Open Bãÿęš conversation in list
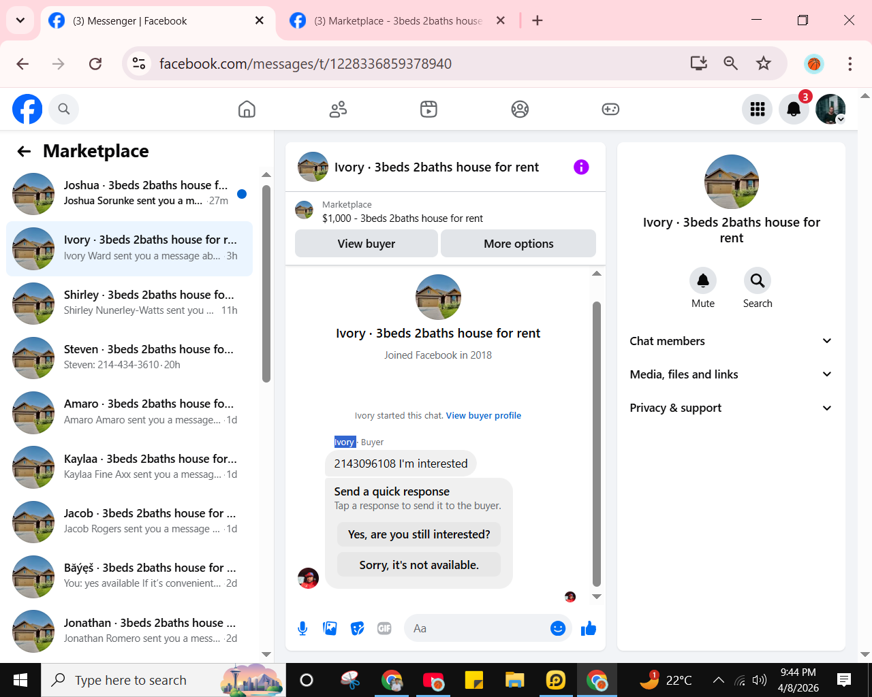Viewport: 872px width, 697px height. coord(129,576)
